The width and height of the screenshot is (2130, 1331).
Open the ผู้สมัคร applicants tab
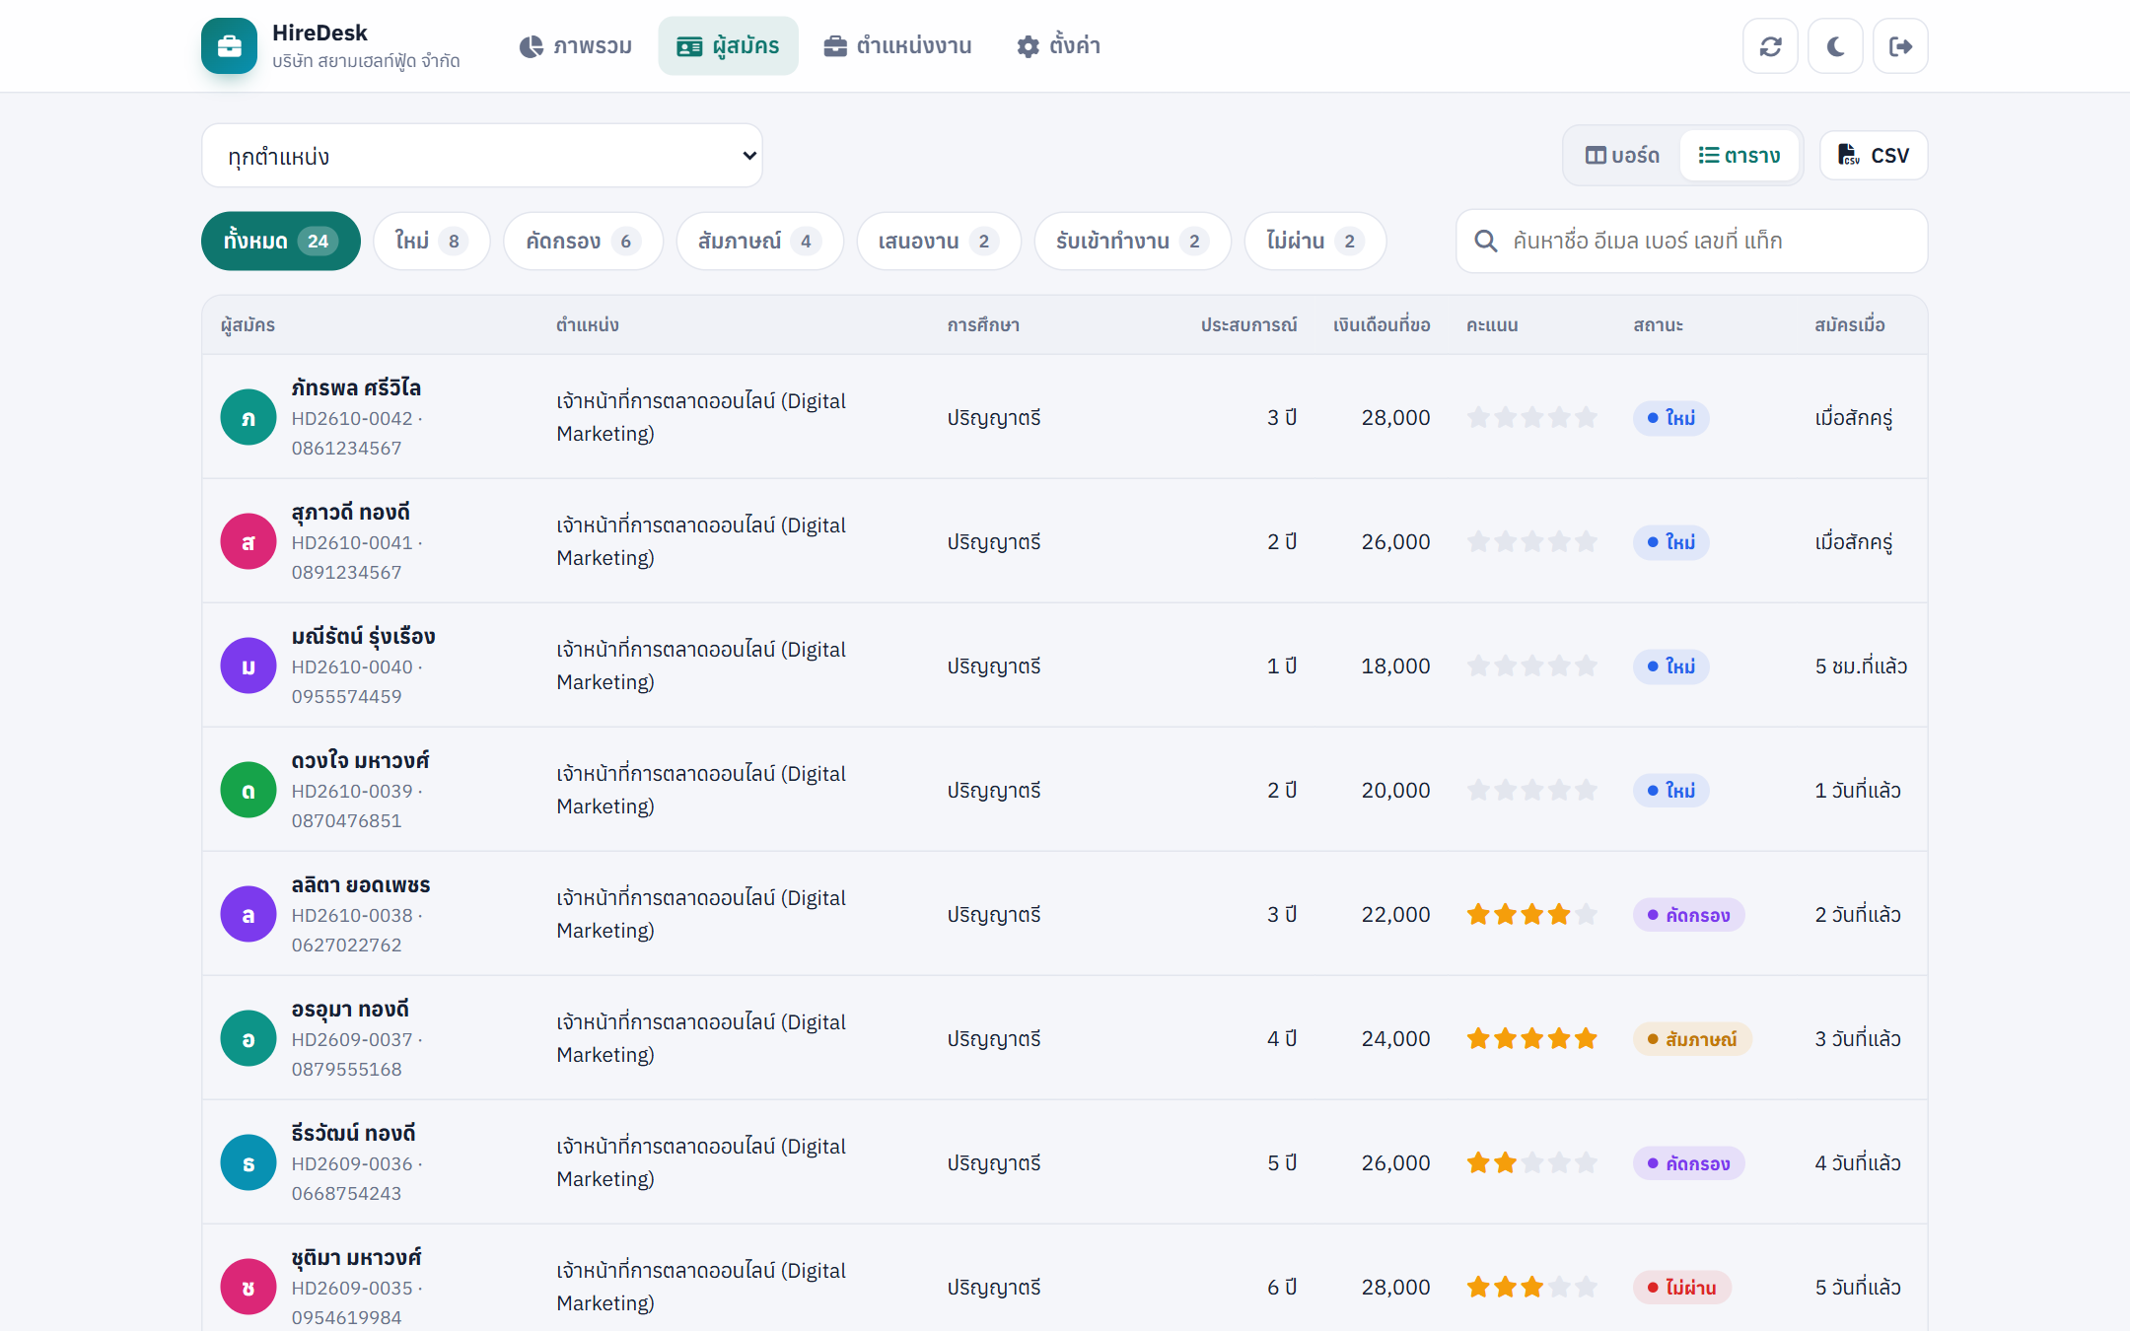(x=728, y=46)
